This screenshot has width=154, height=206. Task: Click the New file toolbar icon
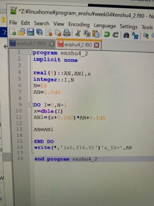13,32
